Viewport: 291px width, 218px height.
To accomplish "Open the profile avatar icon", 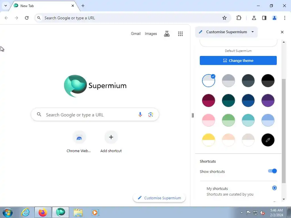I will [275, 18].
